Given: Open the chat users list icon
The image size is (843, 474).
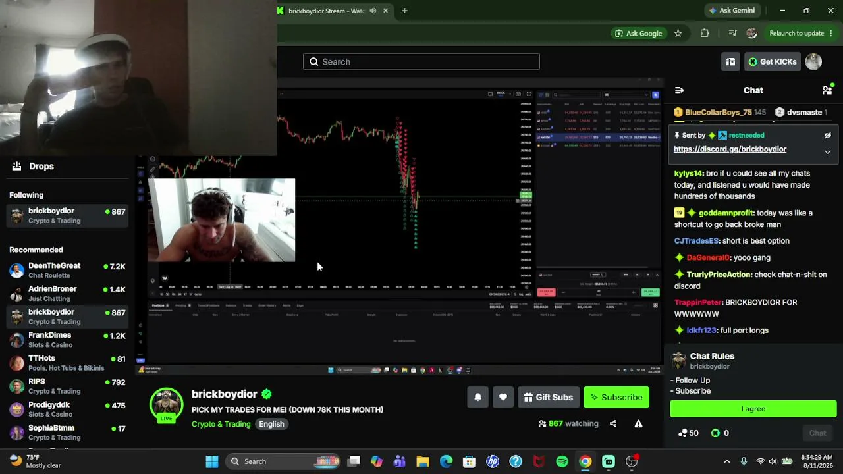Looking at the screenshot, I should click(827, 90).
